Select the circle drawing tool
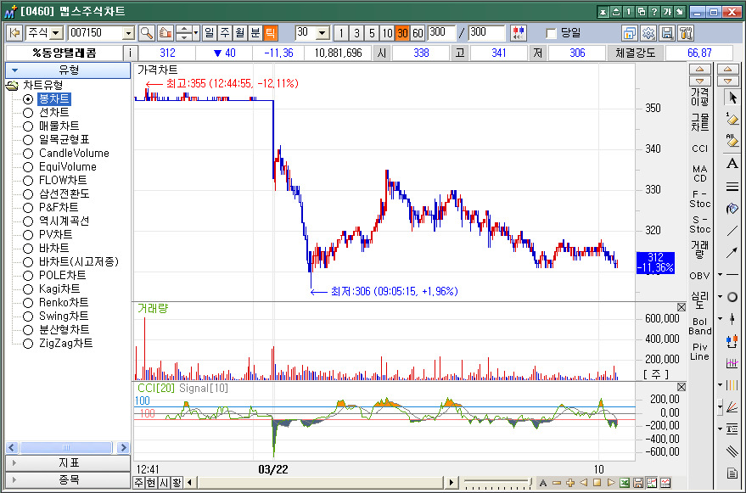This screenshot has height=493, width=746. tap(732, 297)
